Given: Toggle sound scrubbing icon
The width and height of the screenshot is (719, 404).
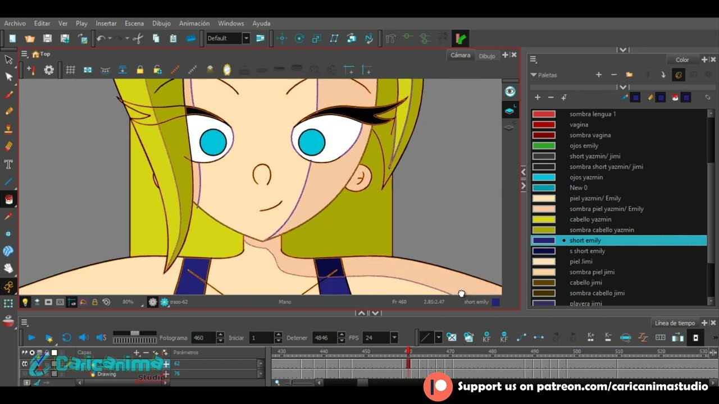Looking at the screenshot, I should (101, 338).
